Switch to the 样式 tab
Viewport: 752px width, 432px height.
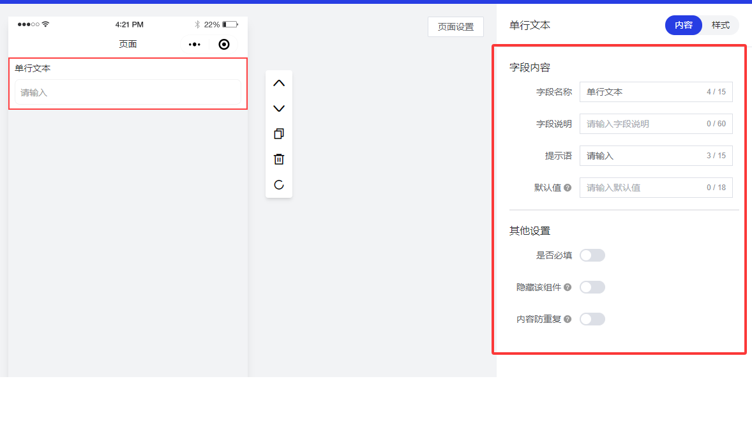720,26
